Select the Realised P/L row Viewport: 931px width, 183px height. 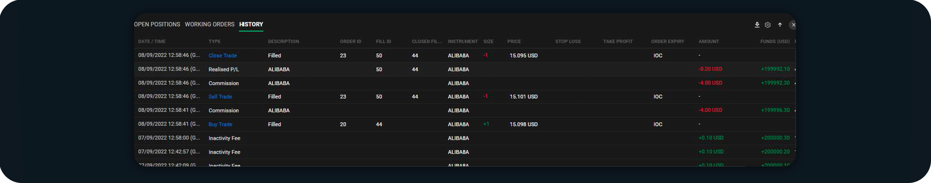(x=224, y=70)
